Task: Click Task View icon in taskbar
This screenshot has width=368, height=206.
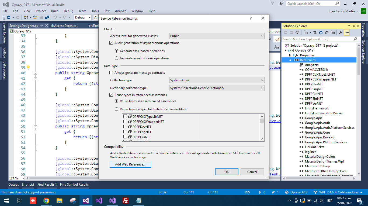Action: point(19,200)
